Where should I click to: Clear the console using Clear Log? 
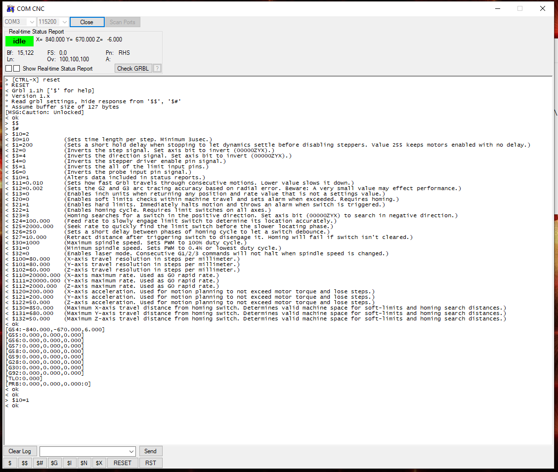(x=20, y=451)
